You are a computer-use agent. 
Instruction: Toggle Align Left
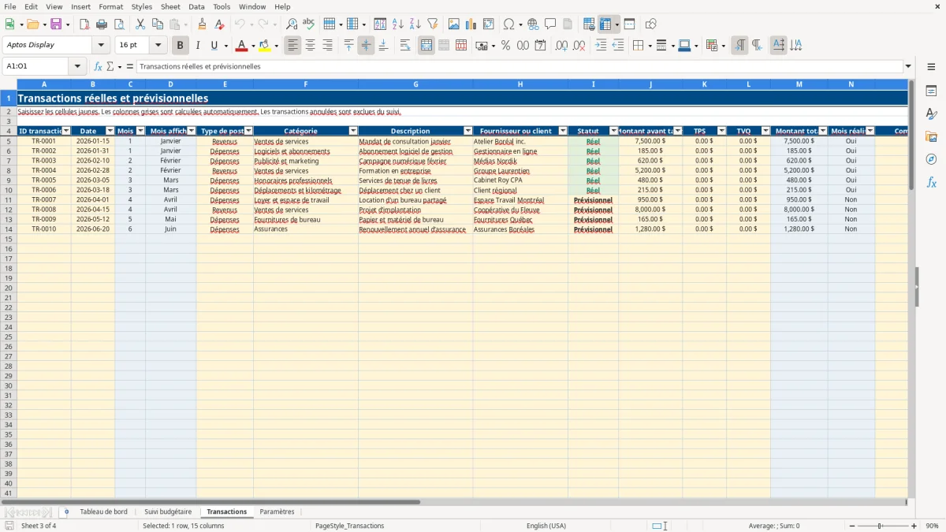pyautogui.click(x=292, y=46)
